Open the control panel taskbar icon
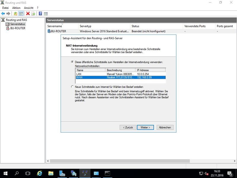Viewport: 237px width, 178px height. [96, 173]
